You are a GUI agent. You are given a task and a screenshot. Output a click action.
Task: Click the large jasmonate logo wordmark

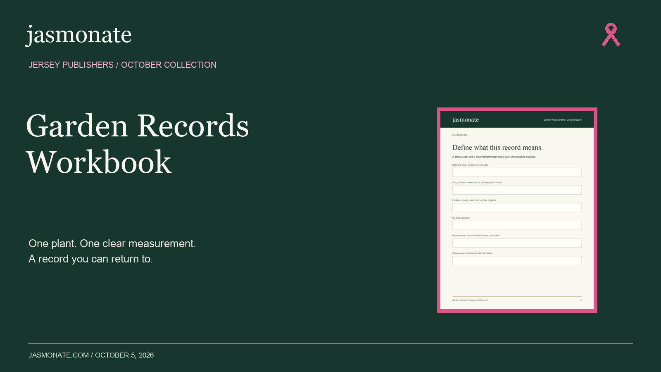click(x=79, y=35)
